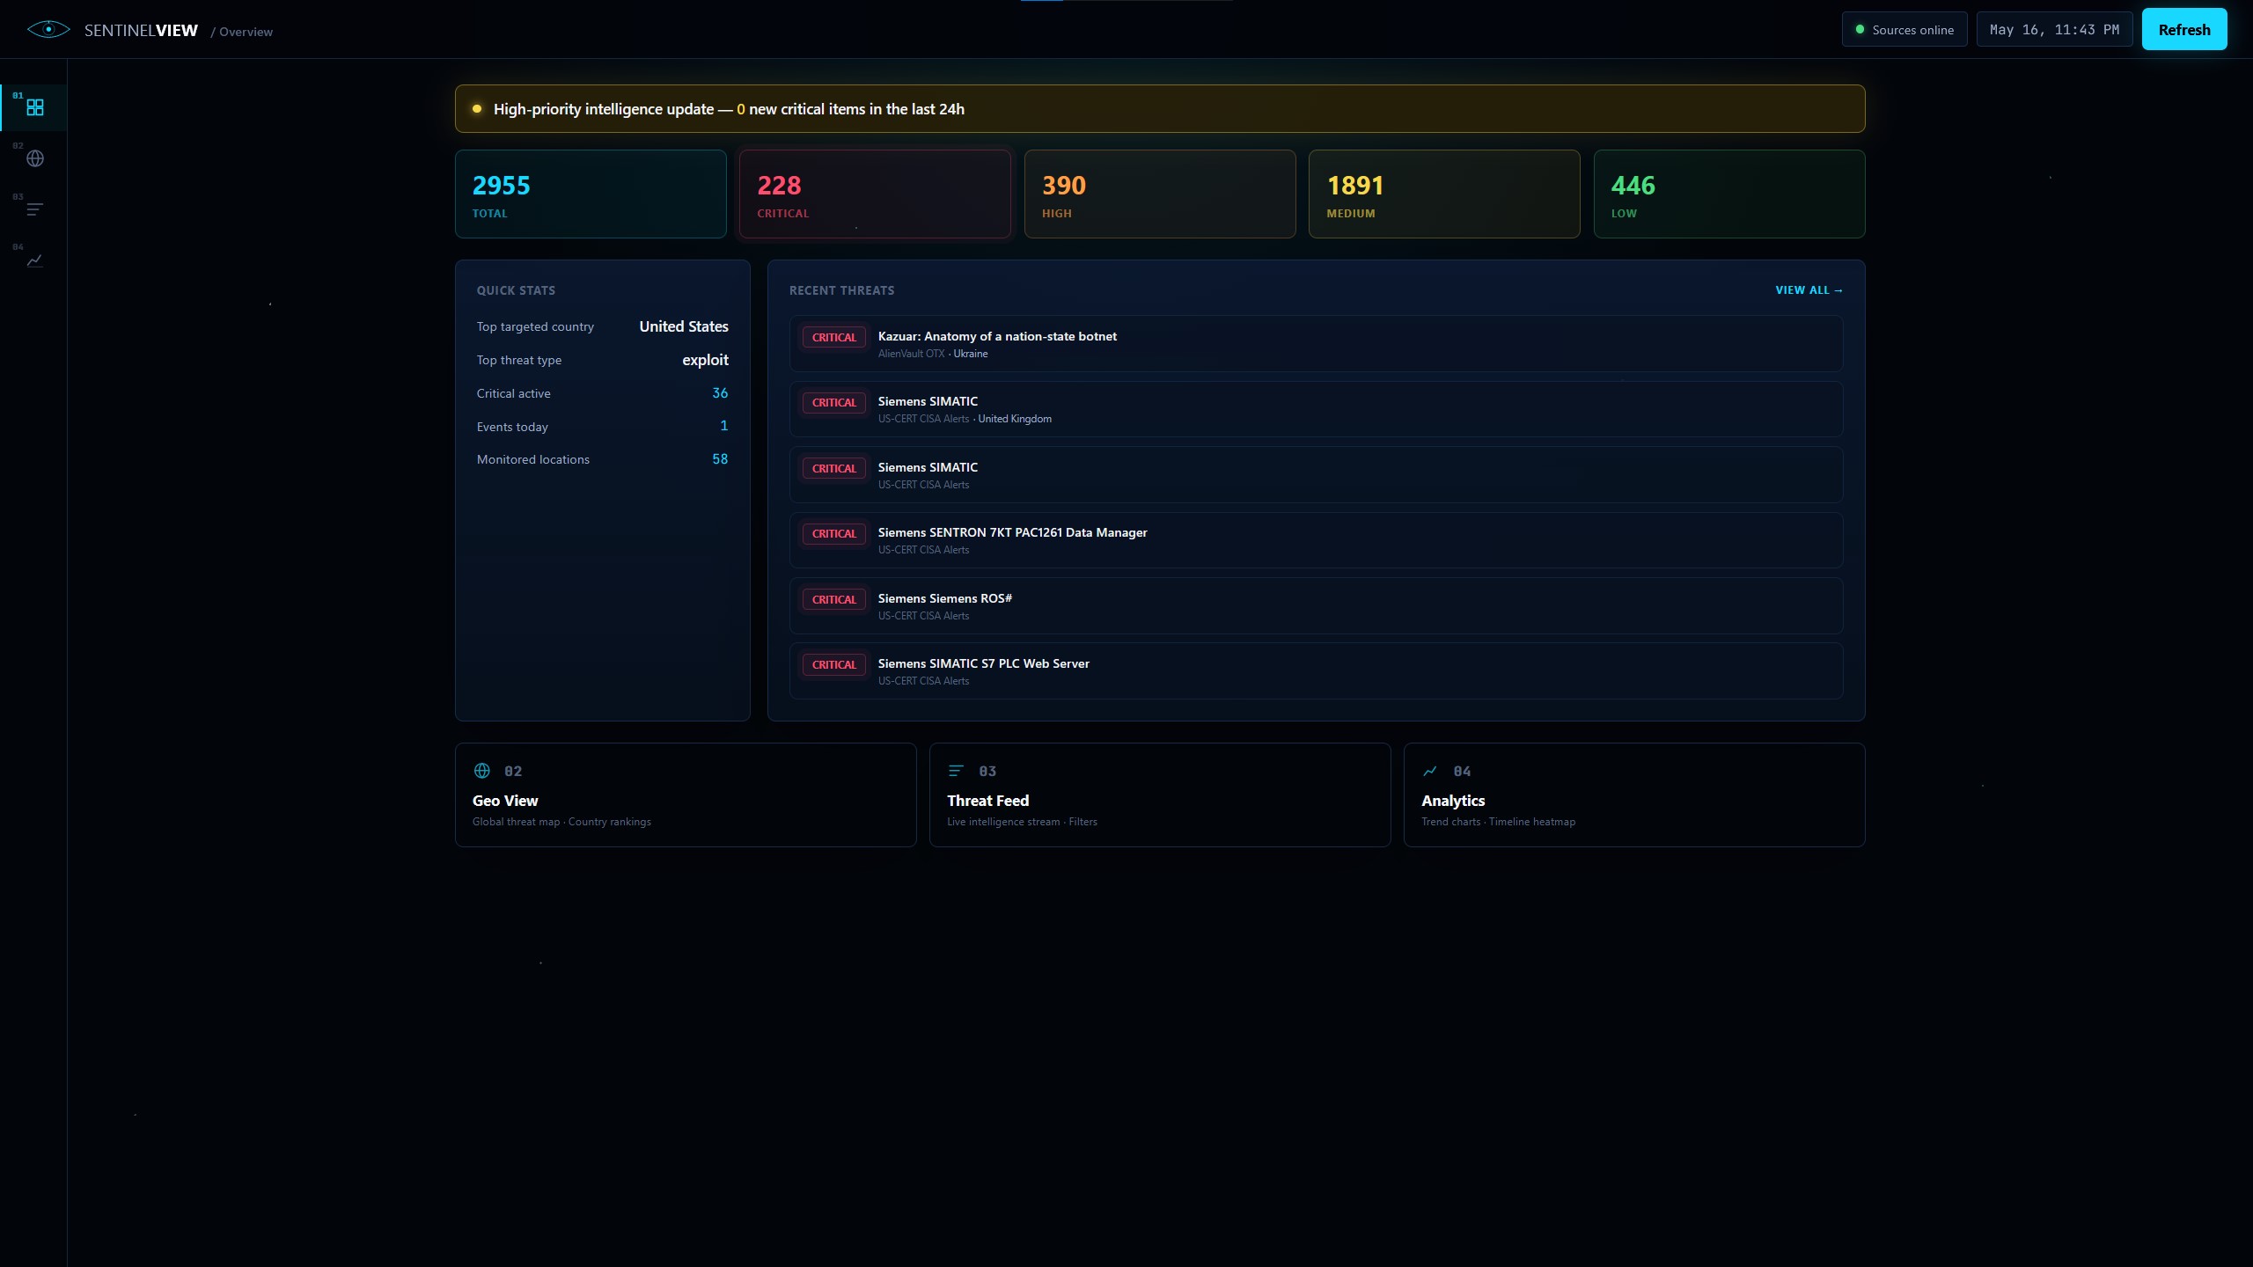Click the Ukraine tag under Kazuar
This screenshot has height=1267, width=2253.
point(971,354)
